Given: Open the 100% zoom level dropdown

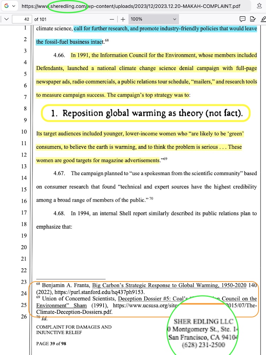Looking at the screenshot, I should (x=153, y=19).
